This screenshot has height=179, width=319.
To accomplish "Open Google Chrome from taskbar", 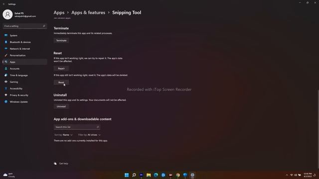I will [178, 175].
